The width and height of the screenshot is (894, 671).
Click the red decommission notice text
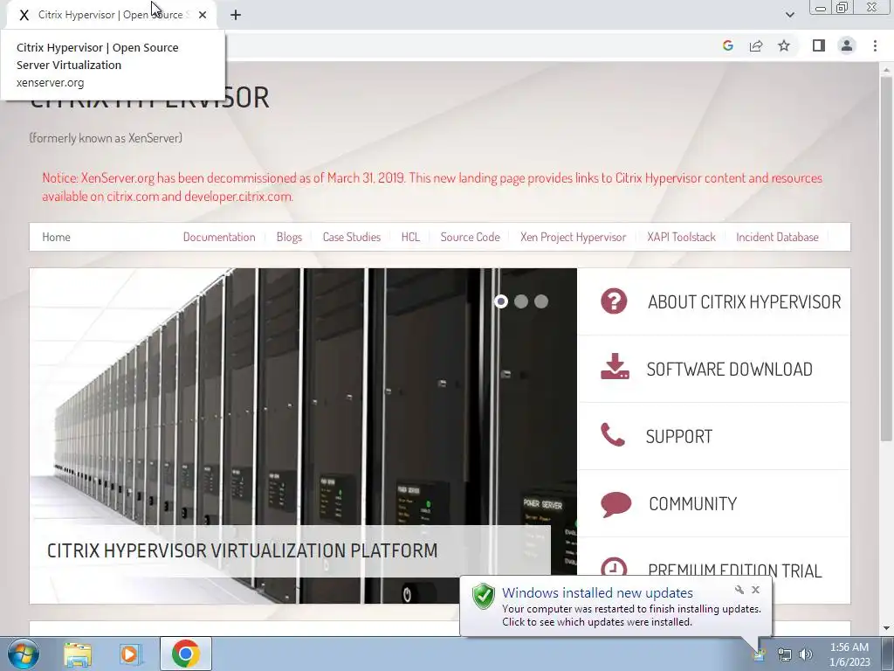[432, 187]
